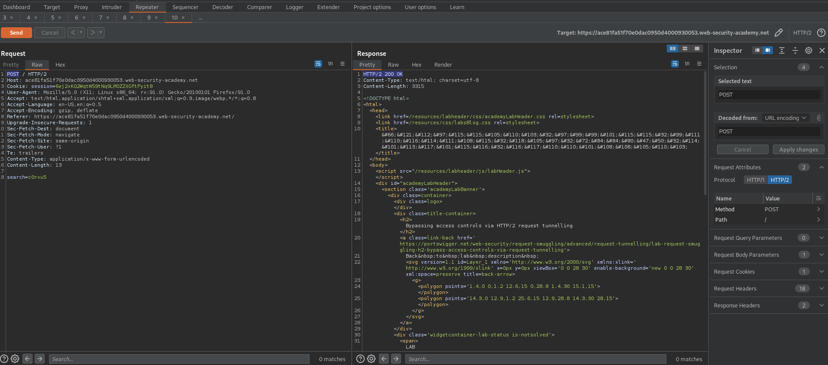Open the request pane hamburger menu
Viewport: 828px width, 365px height.
tap(342, 64)
